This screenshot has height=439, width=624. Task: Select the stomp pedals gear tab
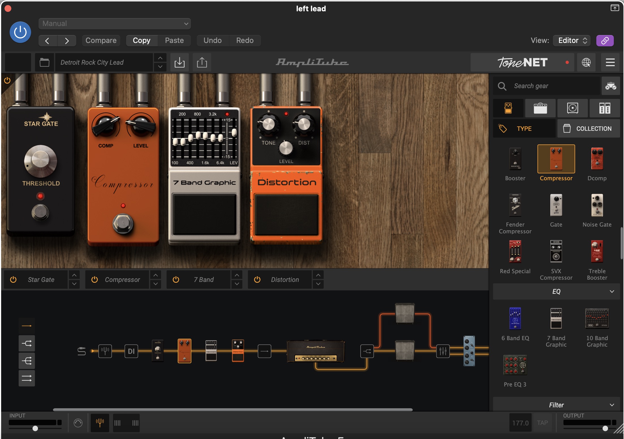coord(508,108)
